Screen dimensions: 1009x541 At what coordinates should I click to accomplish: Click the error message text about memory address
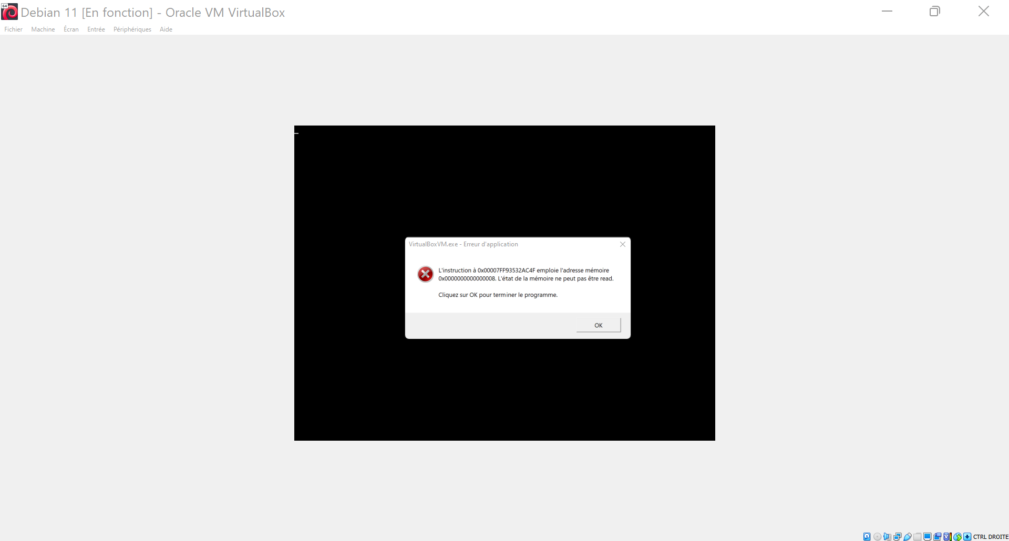coord(526,274)
